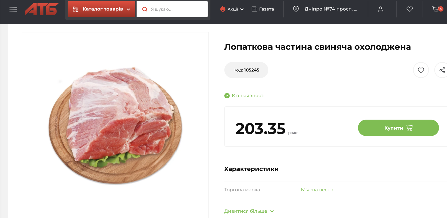
Task: Click the ATB logo
Action: click(42, 9)
